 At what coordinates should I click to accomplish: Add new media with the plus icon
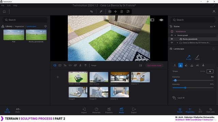click(58, 77)
